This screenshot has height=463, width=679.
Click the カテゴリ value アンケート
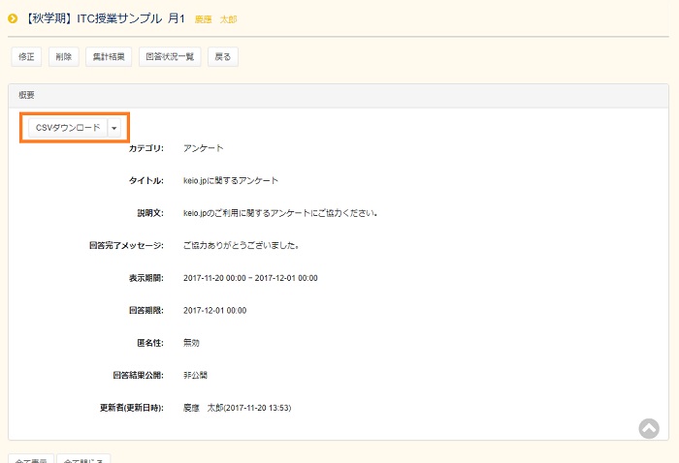203,148
